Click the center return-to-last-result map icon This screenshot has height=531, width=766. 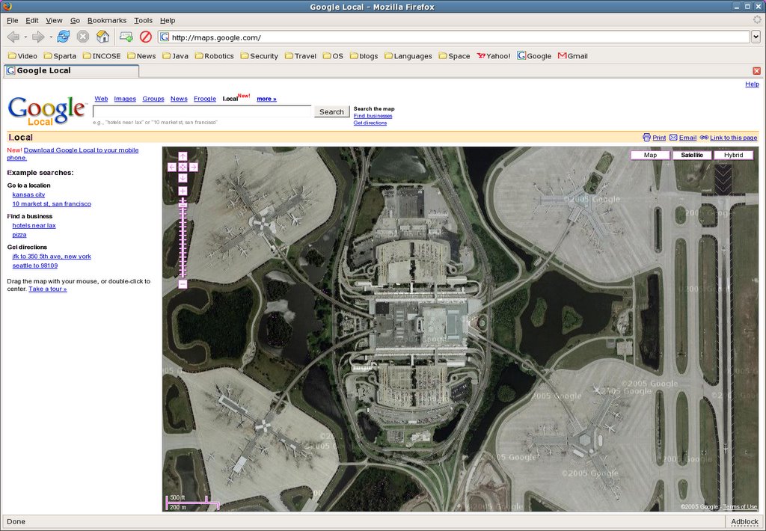coord(183,167)
